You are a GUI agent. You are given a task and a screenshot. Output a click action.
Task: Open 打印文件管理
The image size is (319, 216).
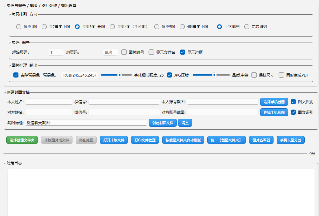(145, 140)
